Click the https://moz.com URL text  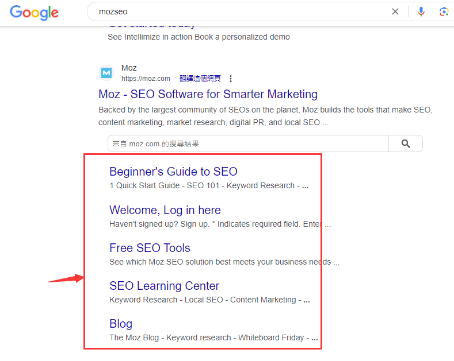pyautogui.click(x=146, y=79)
